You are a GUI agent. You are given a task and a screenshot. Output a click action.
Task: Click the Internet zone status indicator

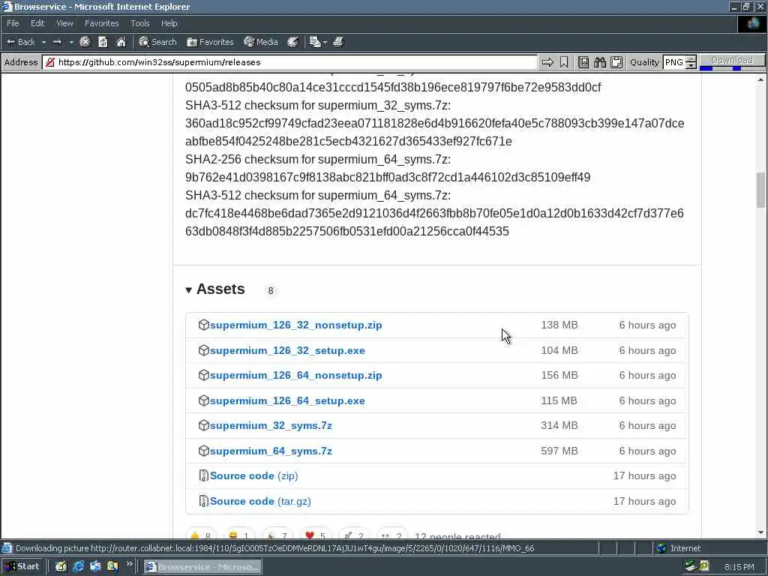pyautogui.click(x=678, y=548)
